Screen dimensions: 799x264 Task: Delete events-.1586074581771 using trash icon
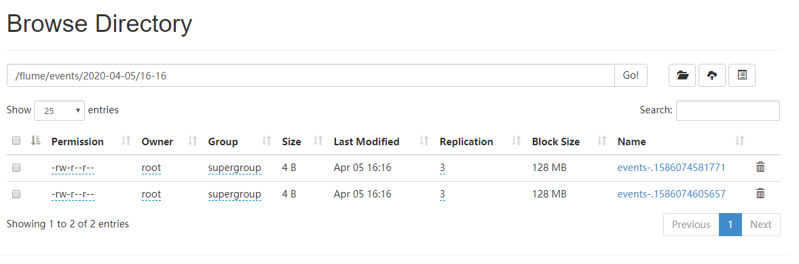click(760, 167)
